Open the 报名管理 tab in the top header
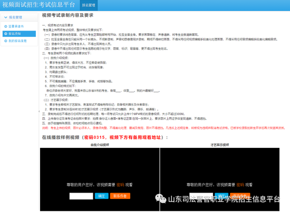The image size is (290, 212). point(89,5)
